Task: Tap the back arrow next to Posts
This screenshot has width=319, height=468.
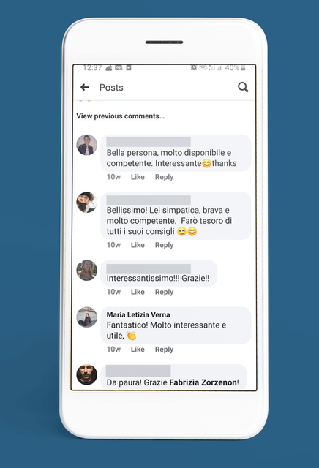Action: 85,87
